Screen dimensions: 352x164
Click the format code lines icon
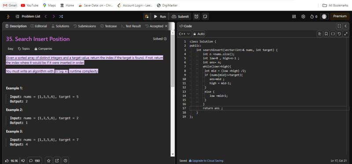(x=320, y=34)
